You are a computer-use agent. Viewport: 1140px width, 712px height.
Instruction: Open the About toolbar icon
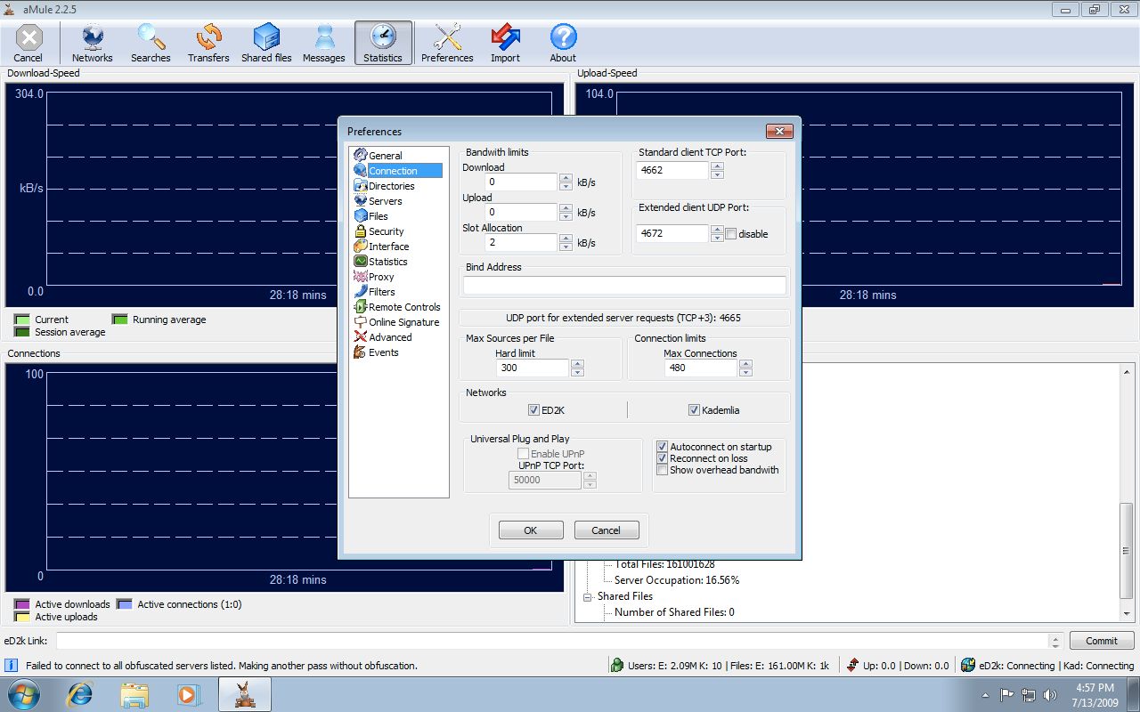(563, 43)
